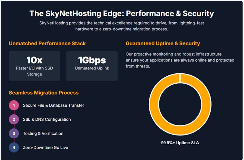Image resolution: width=244 pixels, height=160 pixels.
Task: Click the purple step 2 circle
Action: tap(14, 119)
